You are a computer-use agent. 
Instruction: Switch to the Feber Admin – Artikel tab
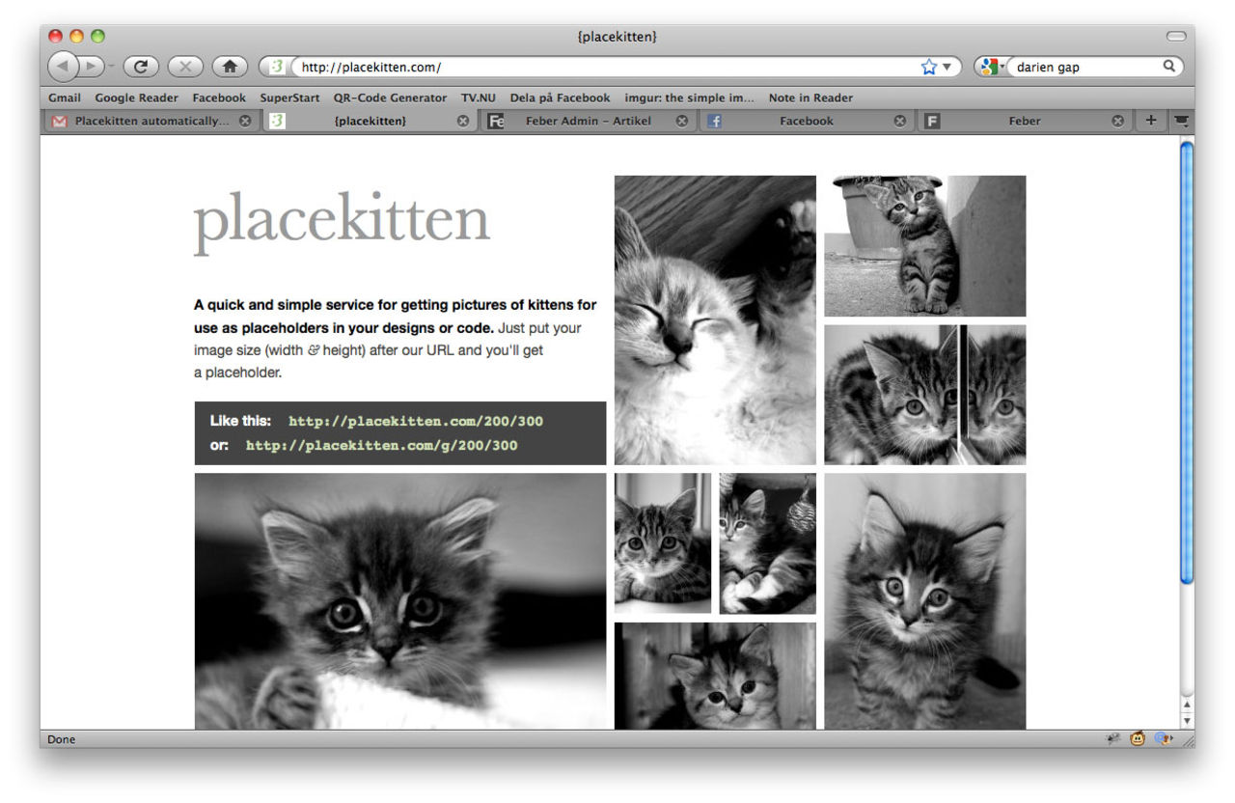pos(588,121)
